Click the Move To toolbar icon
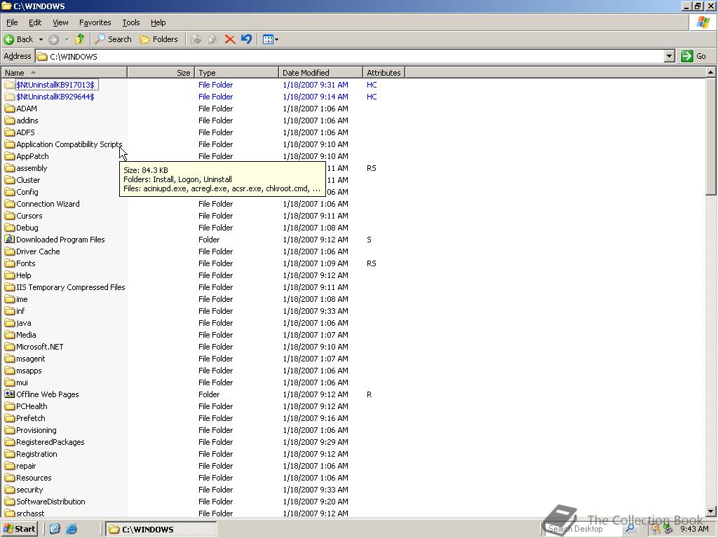 coord(196,39)
